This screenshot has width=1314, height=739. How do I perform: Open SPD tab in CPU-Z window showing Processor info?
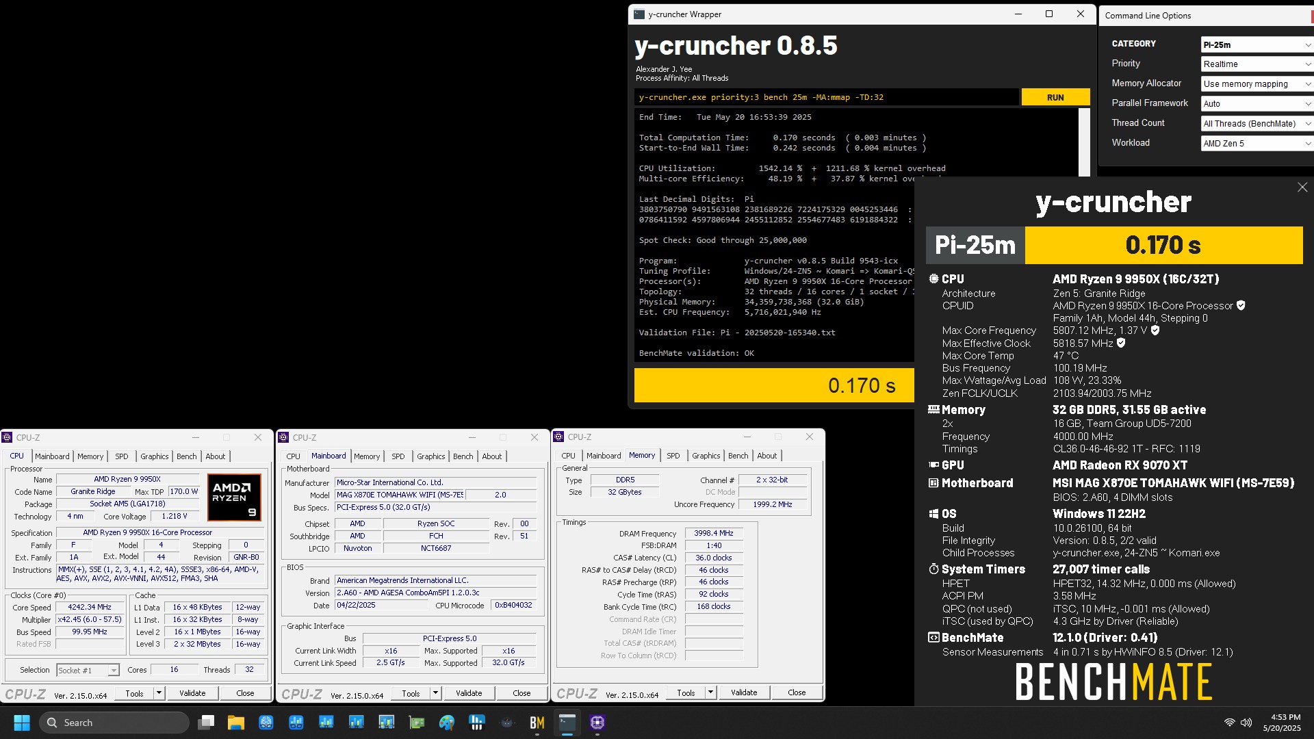point(122,456)
